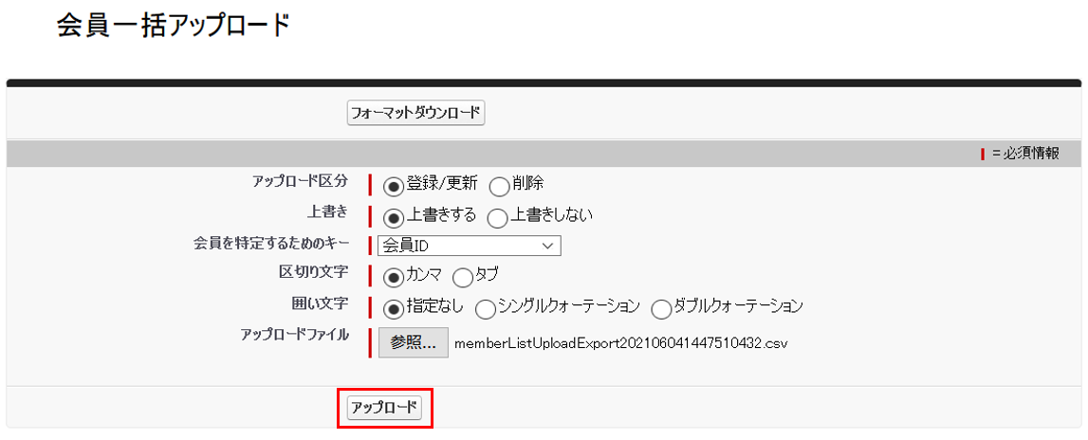Click the highlighted アップロード button
The image size is (1088, 440).
tap(384, 408)
